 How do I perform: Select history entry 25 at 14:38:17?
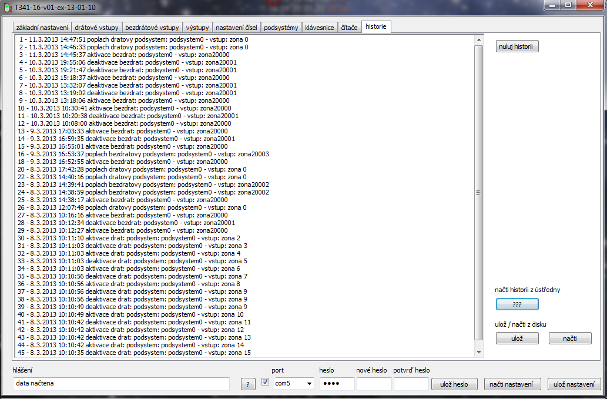coord(123,200)
